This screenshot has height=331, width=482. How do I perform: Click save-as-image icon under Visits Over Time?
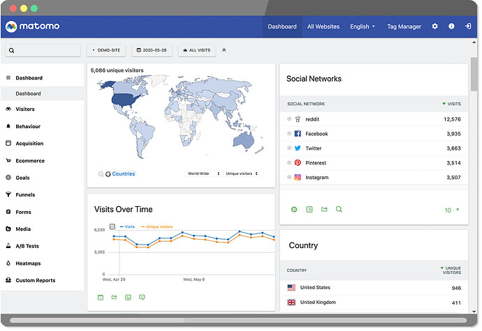129,298
